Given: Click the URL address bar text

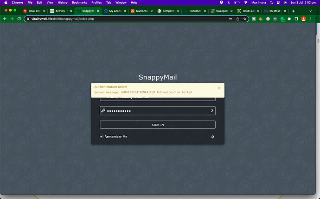Looking at the screenshot, I should tap(63, 19).
